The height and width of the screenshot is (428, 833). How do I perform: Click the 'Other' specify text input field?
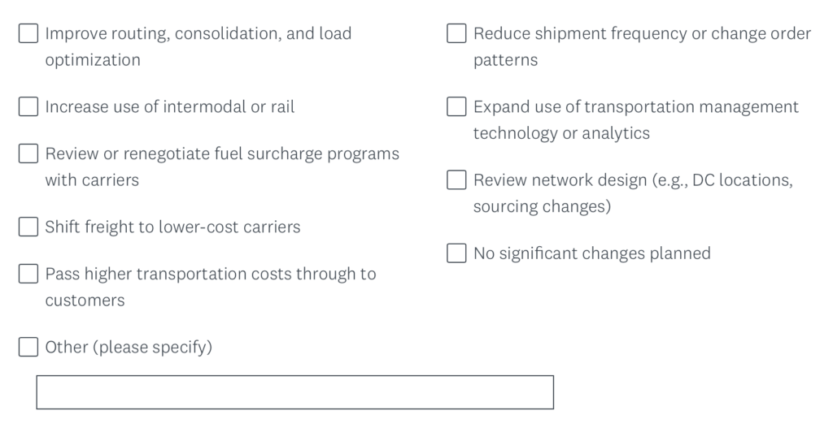click(x=294, y=392)
